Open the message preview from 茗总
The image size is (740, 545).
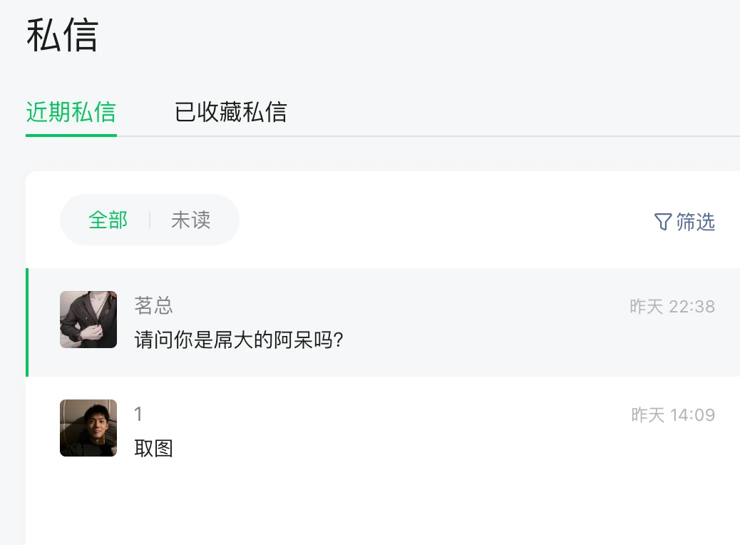coord(240,340)
